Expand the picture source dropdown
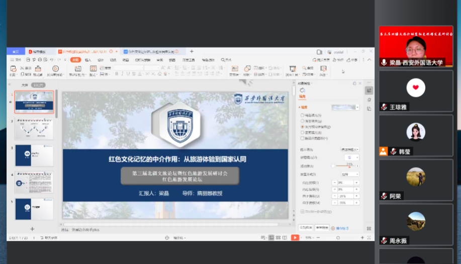The image size is (461, 264). coord(350,150)
